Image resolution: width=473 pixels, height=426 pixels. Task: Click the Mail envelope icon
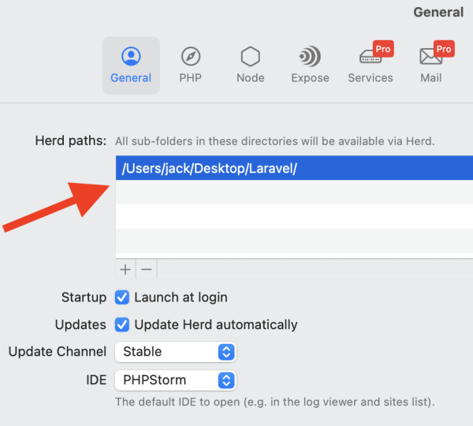[x=430, y=58]
